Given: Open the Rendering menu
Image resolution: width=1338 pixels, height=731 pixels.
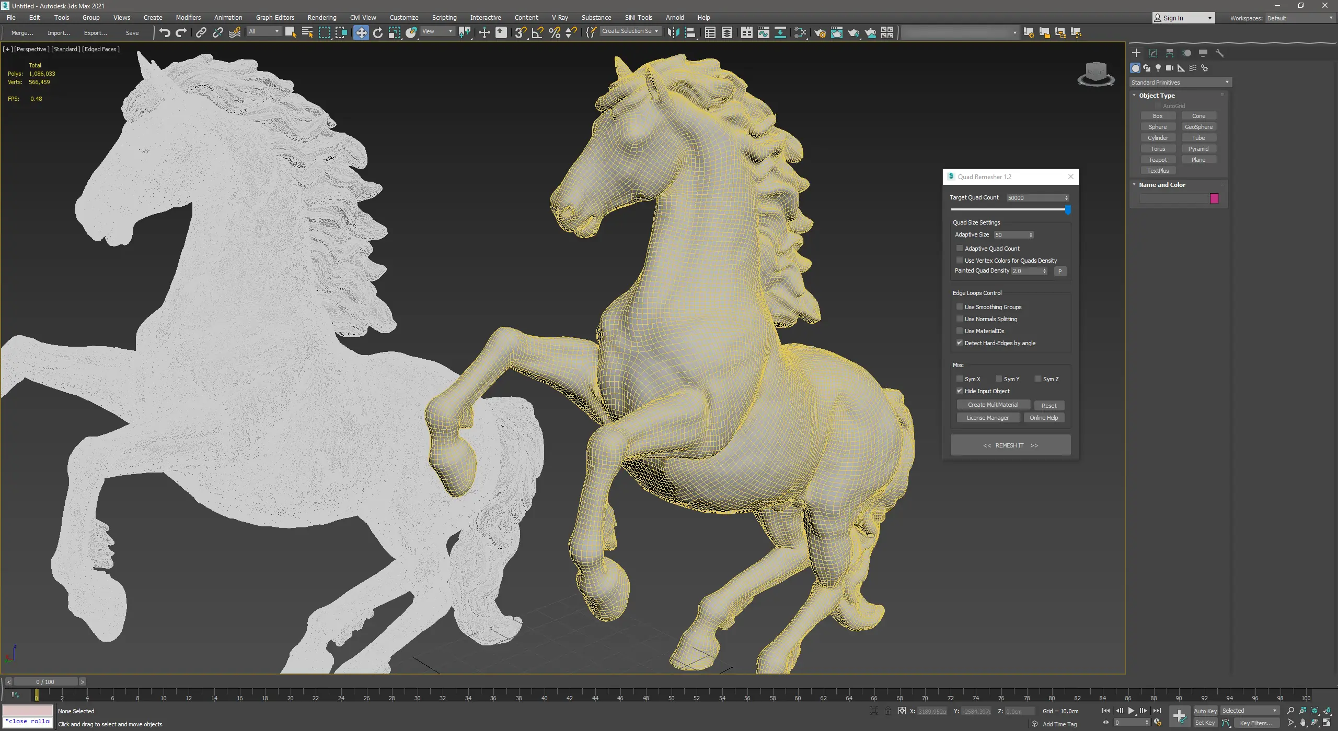Looking at the screenshot, I should pyautogui.click(x=321, y=17).
